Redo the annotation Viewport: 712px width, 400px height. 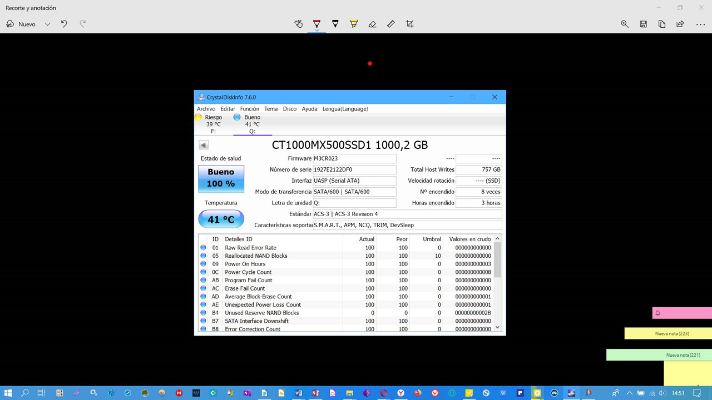83,24
